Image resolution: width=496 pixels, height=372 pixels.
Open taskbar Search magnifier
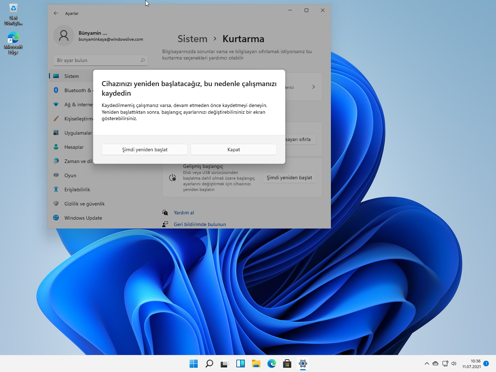pos(209,363)
